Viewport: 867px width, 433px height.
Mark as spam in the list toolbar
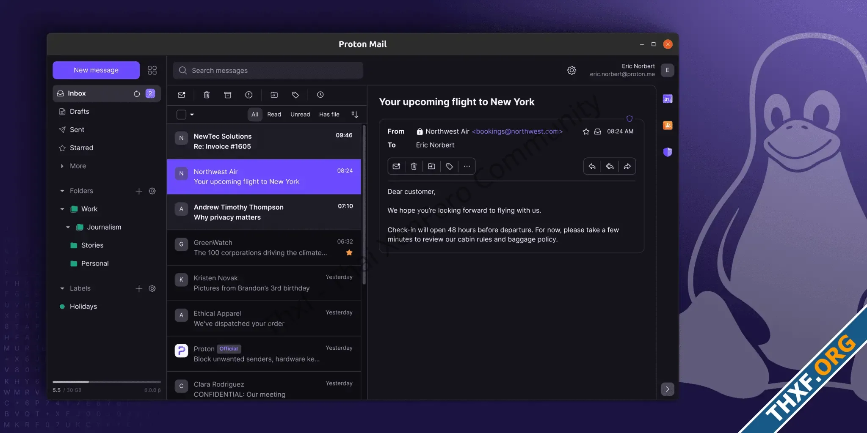(x=249, y=95)
